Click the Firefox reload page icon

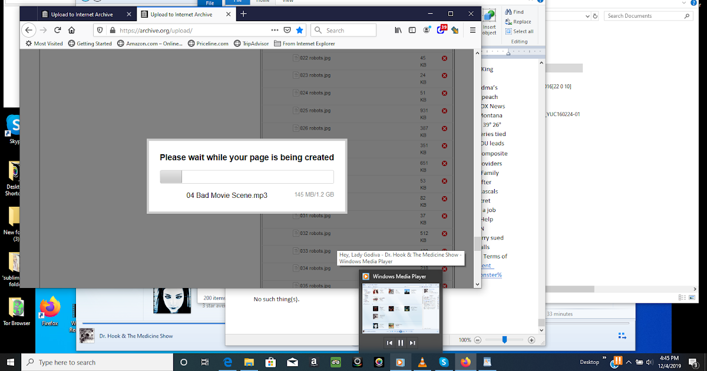coord(58,30)
